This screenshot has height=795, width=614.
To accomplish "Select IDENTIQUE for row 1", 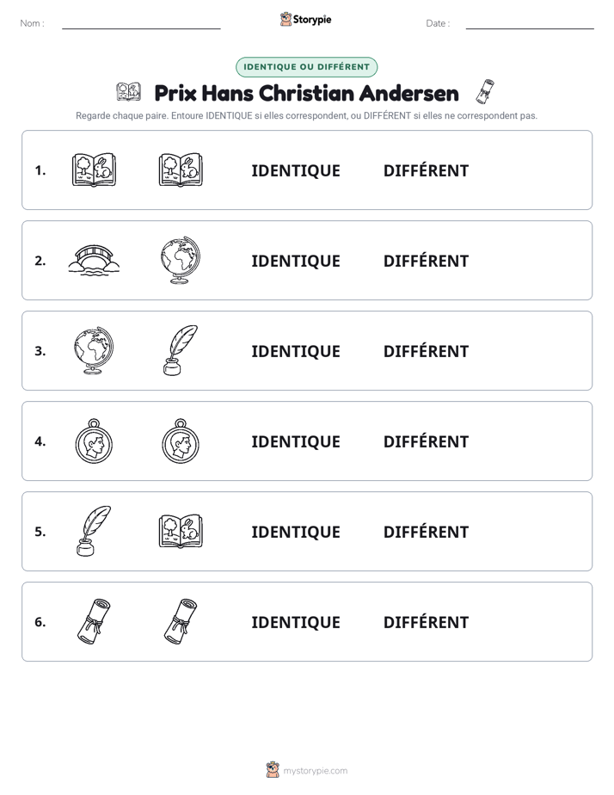I will (296, 171).
